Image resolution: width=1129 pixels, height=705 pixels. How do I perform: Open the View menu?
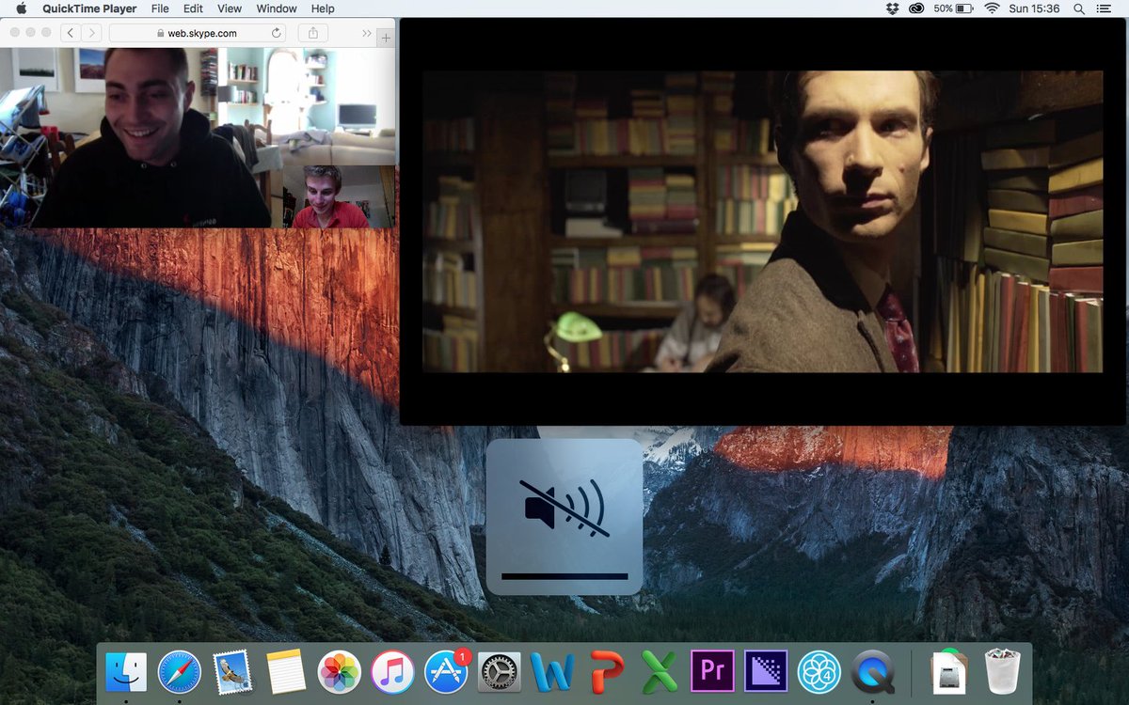tap(230, 8)
